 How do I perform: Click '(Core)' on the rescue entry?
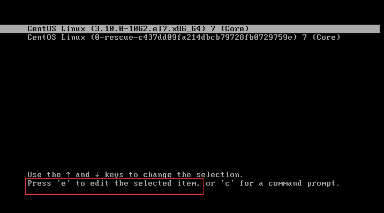coord(327,38)
